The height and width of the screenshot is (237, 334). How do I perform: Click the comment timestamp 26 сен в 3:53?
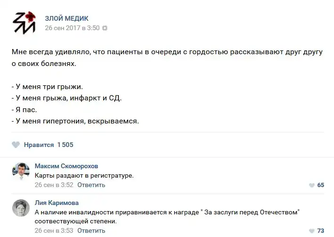pyautogui.click(x=54, y=231)
